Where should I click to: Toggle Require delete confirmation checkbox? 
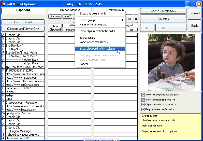tap(143, 109)
